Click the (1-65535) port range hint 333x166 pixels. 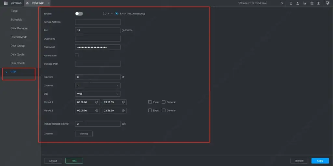pyautogui.click(x=127, y=30)
